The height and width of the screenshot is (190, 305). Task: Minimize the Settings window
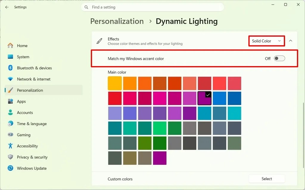point(273,4)
